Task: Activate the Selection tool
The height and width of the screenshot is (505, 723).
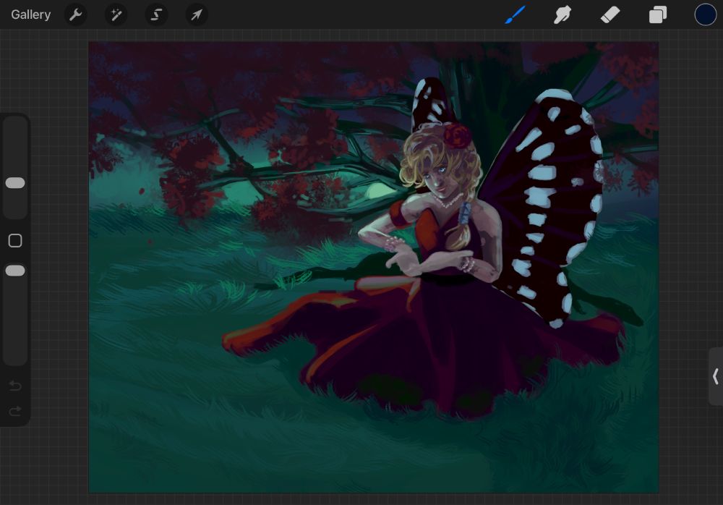Action: 156,14
